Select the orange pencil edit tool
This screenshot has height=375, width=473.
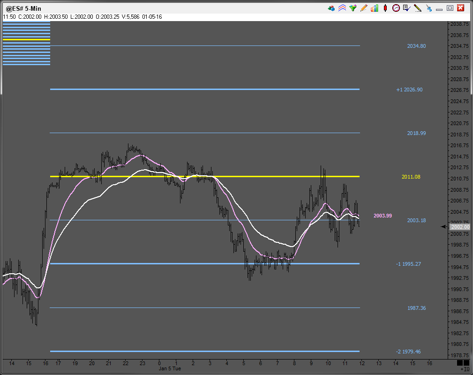364,8
